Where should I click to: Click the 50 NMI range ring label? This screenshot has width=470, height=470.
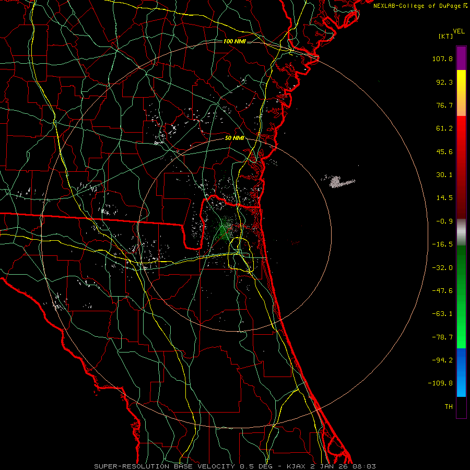(x=234, y=138)
